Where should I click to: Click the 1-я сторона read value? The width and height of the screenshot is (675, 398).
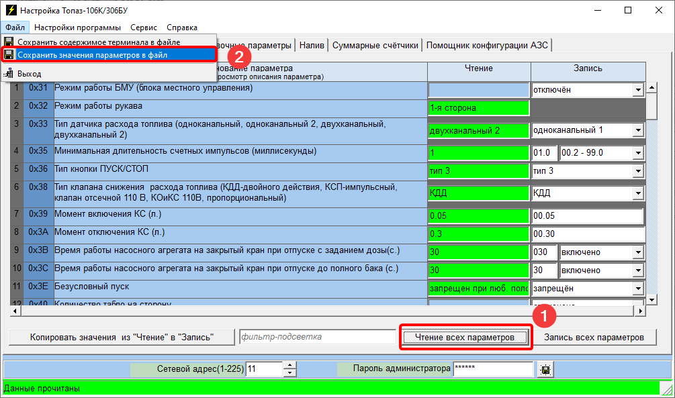pyautogui.click(x=479, y=108)
